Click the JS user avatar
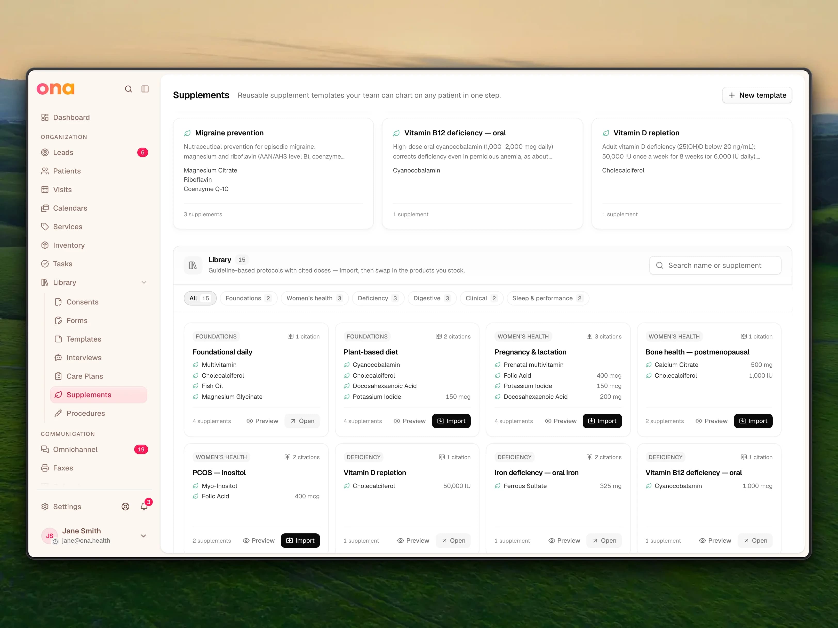This screenshot has height=628, width=838. 49,536
